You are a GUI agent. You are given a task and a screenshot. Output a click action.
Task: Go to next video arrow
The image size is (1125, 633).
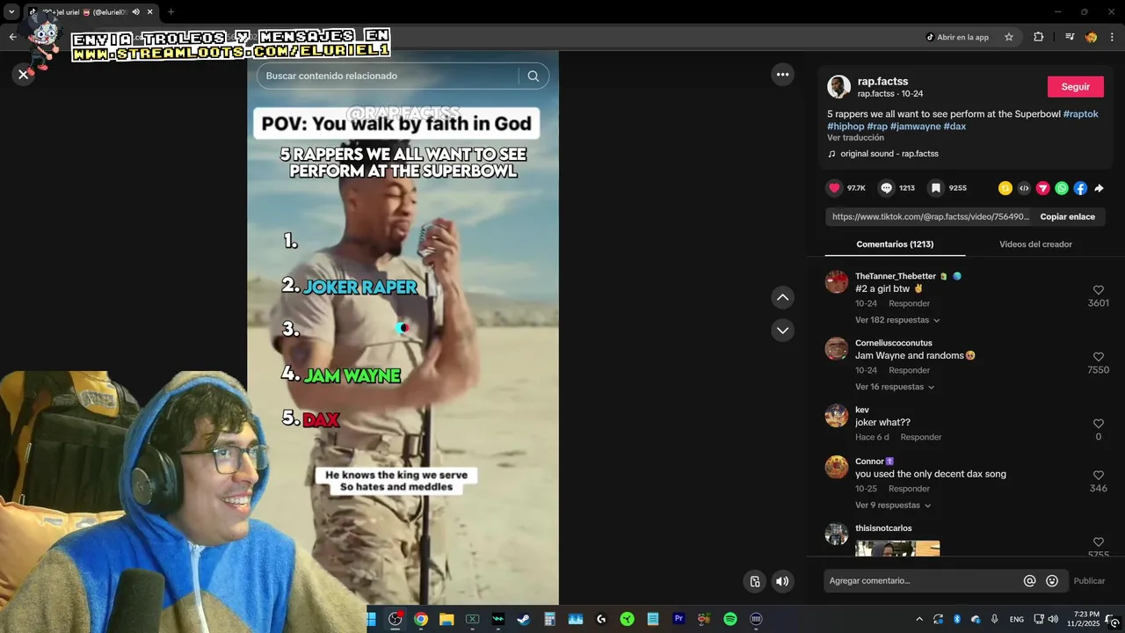[x=782, y=330]
